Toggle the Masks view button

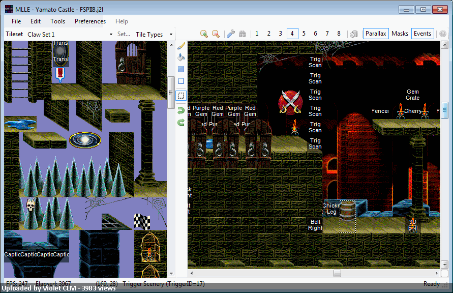tap(400, 34)
